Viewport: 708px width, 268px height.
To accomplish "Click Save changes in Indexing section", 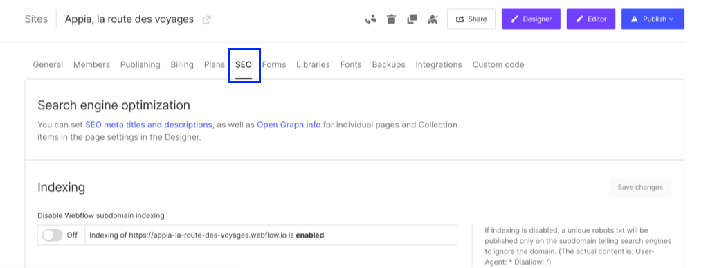I will [x=639, y=187].
